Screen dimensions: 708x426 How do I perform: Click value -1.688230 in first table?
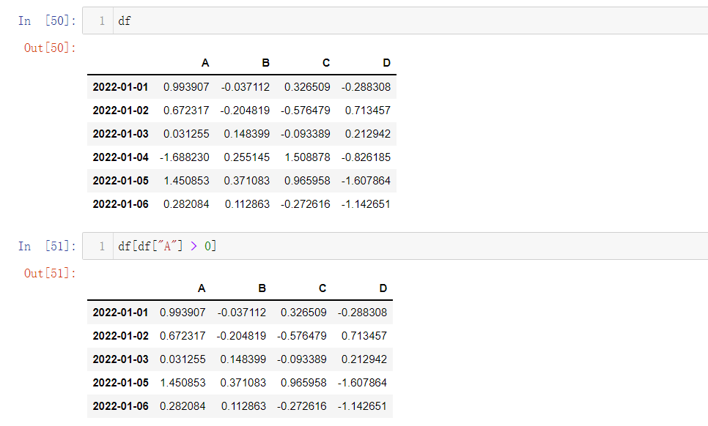[185, 157]
